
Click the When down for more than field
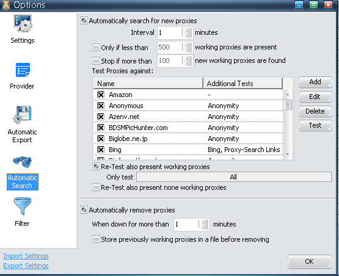tap(186, 224)
